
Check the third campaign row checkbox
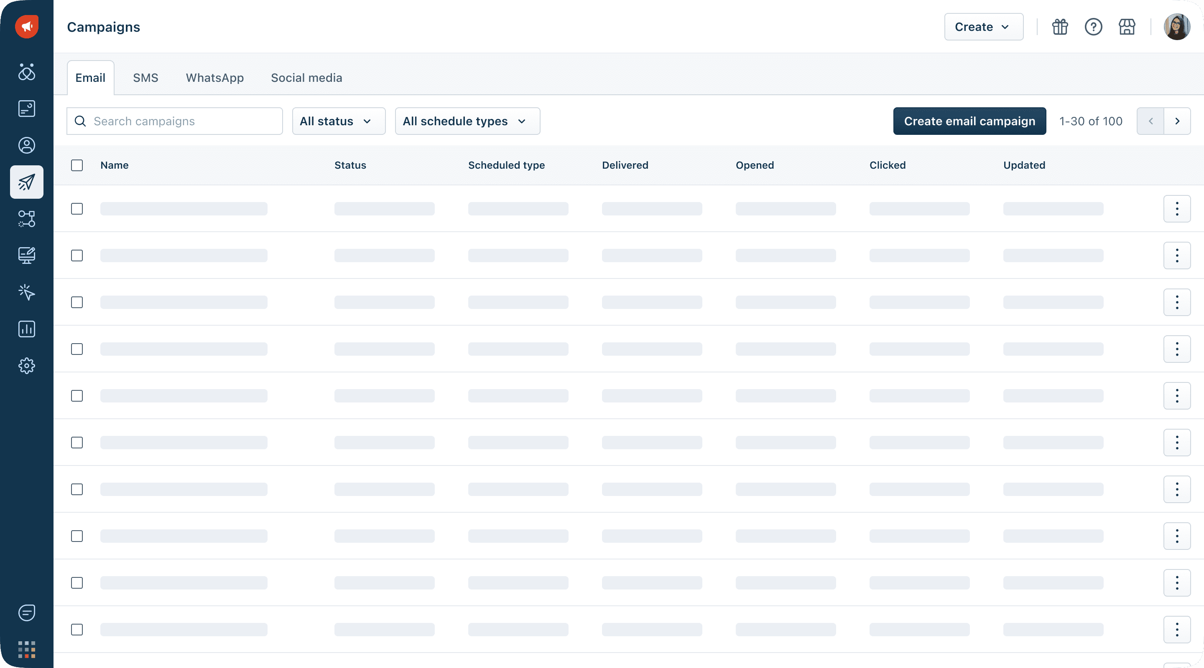(77, 302)
